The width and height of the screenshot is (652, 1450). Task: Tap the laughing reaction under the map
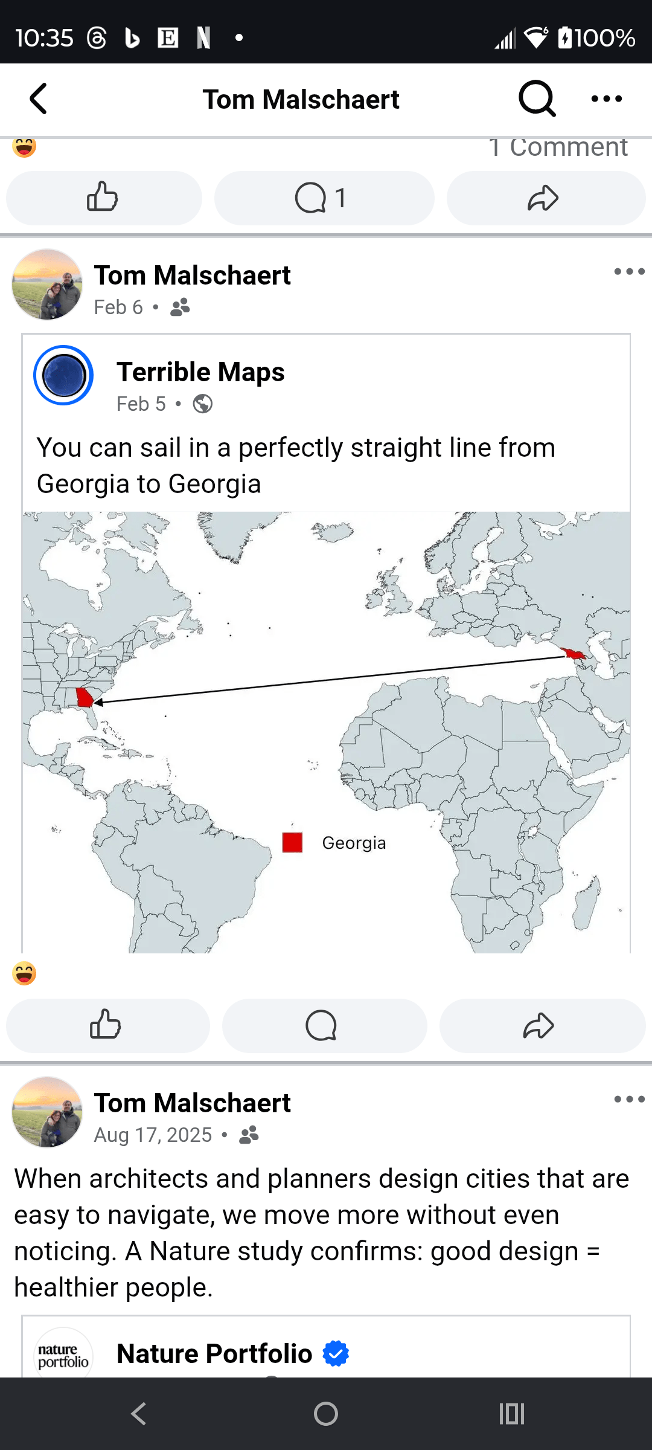(x=24, y=973)
